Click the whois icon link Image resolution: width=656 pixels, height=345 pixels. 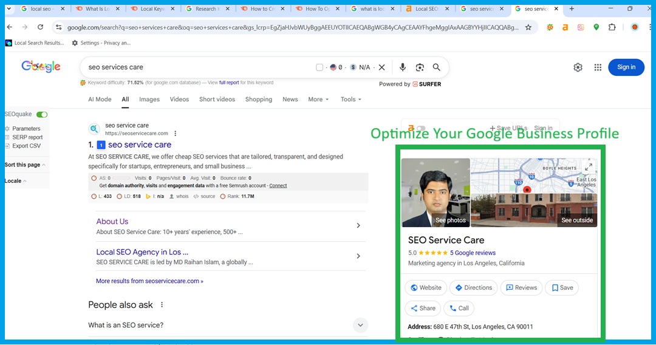pyautogui.click(x=179, y=196)
